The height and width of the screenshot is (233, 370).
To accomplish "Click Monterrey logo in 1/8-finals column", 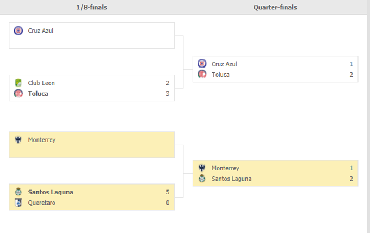I will (x=18, y=140).
